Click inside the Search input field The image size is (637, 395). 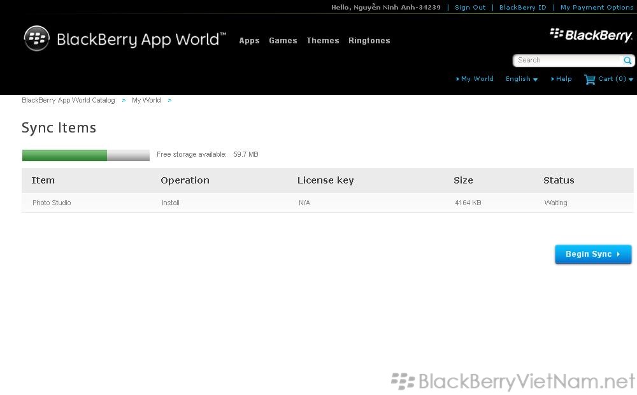pyautogui.click(x=569, y=60)
